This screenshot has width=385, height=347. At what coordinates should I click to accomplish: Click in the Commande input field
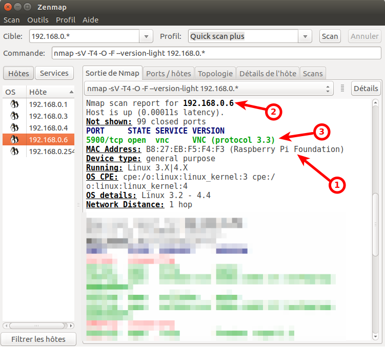point(216,54)
